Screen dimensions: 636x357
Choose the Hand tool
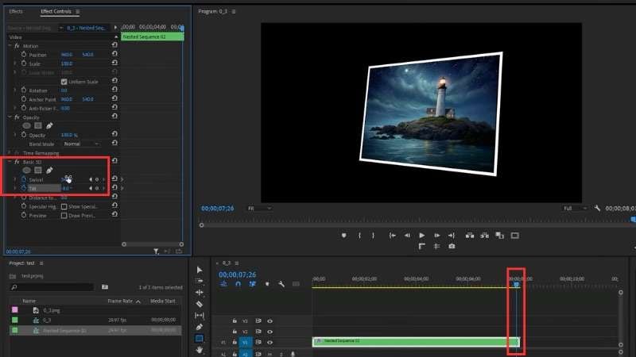[x=200, y=349]
